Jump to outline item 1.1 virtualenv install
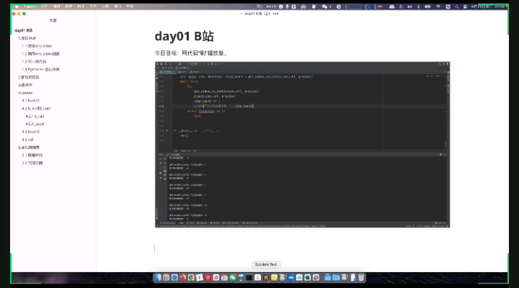519x288 pixels. pyautogui.click(x=37, y=46)
